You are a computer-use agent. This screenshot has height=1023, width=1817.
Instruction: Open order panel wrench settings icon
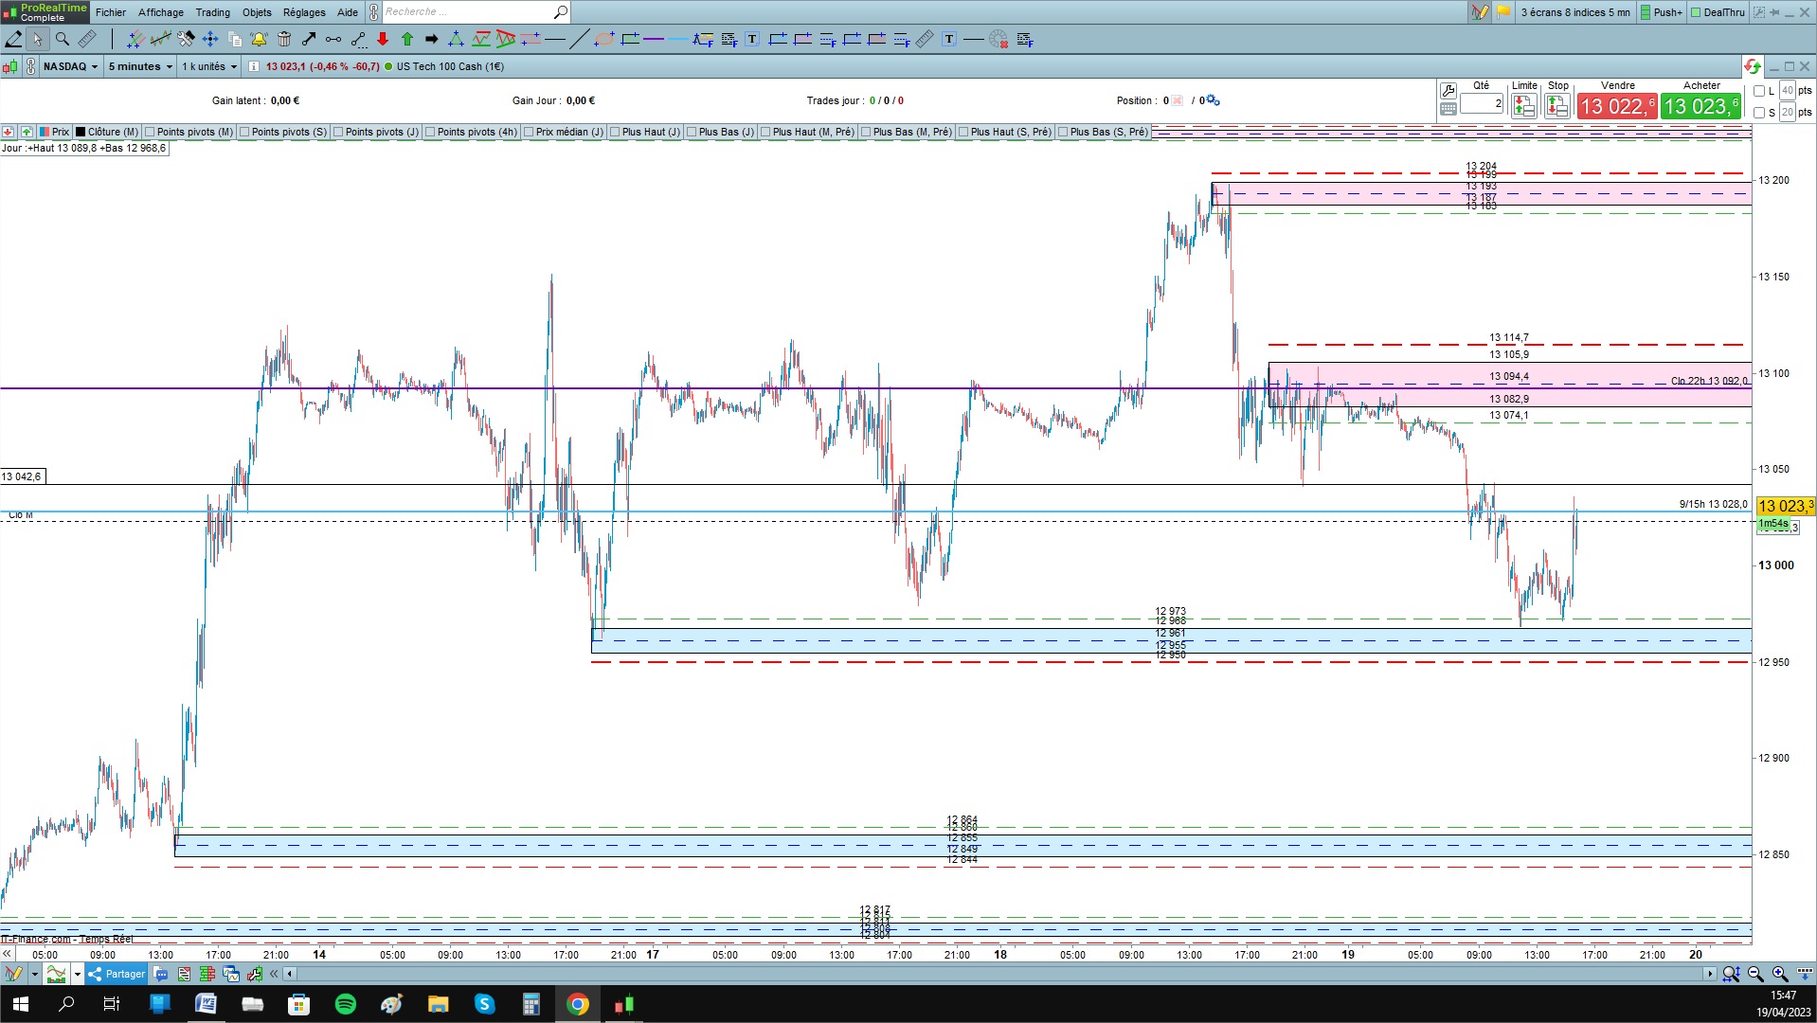coord(1448,91)
